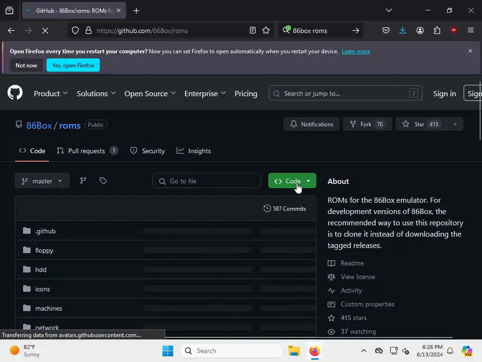Follow the Learn more link
The image size is (482, 362).
tap(356, 51)
